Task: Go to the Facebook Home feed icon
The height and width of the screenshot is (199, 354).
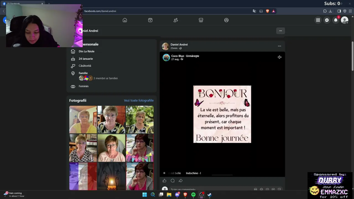Action: (x=125, y=20)
